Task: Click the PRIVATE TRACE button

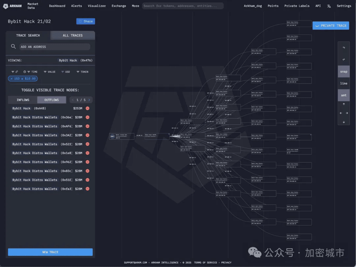Action: (x=331, y=26)
